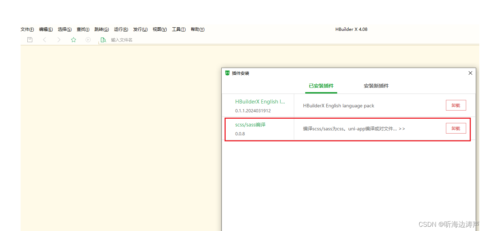This screenshot has height=231, width=485.
Task: Open the 发行(U) menu
Action: point(140,29)
